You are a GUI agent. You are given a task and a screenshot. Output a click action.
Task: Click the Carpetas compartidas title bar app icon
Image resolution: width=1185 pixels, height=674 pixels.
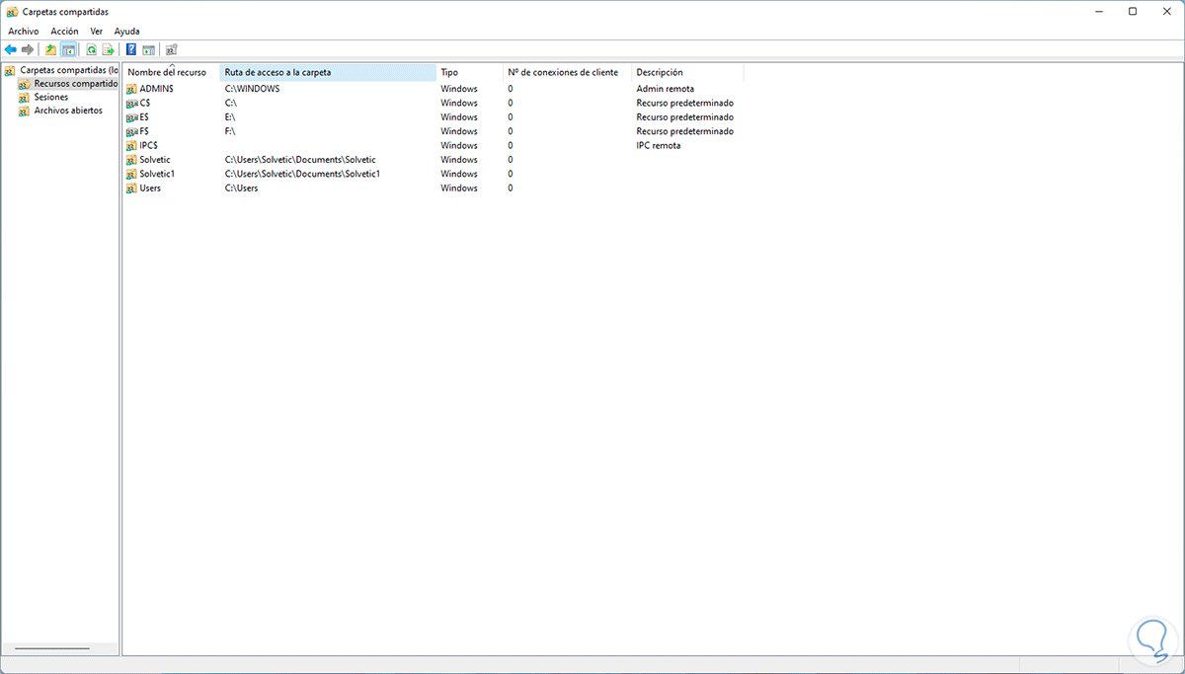[x=12, y=12]
